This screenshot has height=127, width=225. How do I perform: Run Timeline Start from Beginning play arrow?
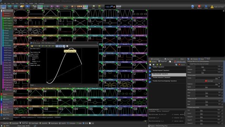point(150,82)
